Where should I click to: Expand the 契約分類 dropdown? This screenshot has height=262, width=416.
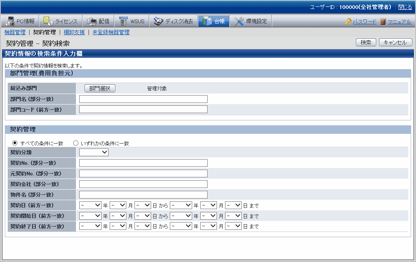(x=94, y=153)
